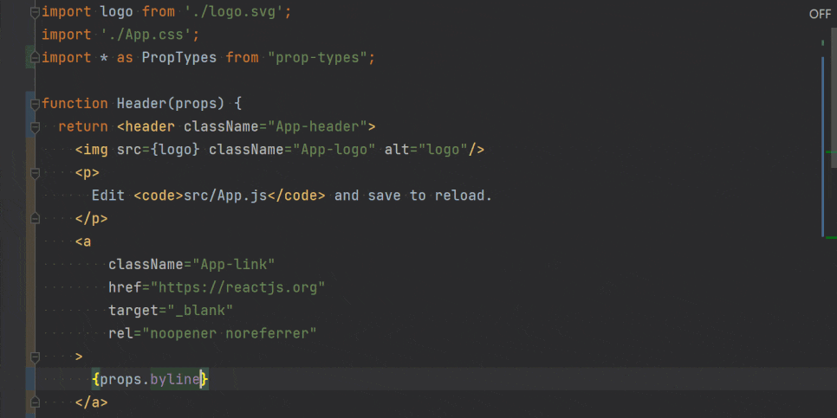
Task: Click the function keyword
Action: [75, 104]
